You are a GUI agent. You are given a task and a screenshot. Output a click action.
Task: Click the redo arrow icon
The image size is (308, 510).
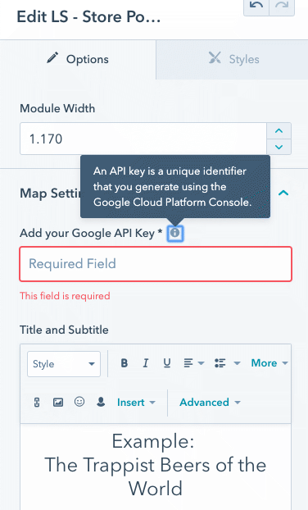(x=282, y=6)
